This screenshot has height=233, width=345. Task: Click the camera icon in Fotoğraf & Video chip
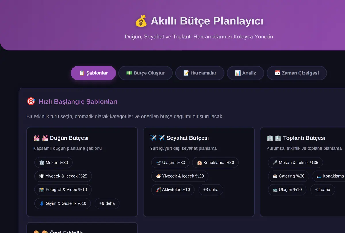[x=42, y=190]
